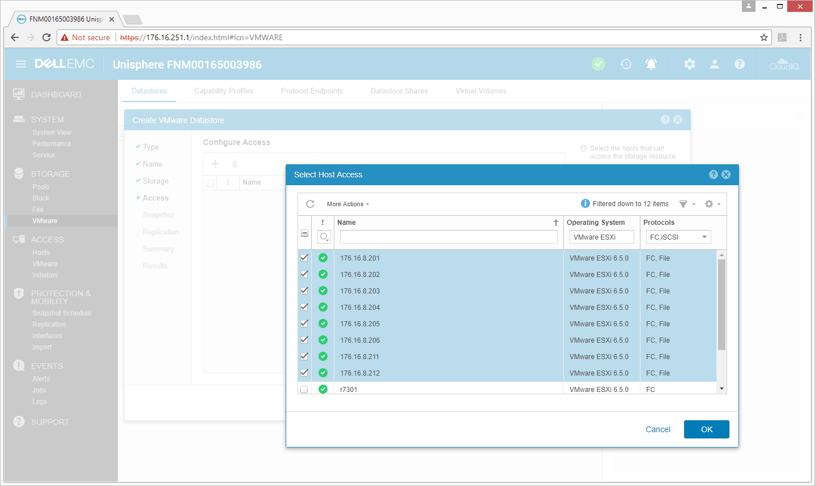This screenshot has height=486, width=815.
Task: Uncheck host 176.16.8.201
Action: coord(304,258)
